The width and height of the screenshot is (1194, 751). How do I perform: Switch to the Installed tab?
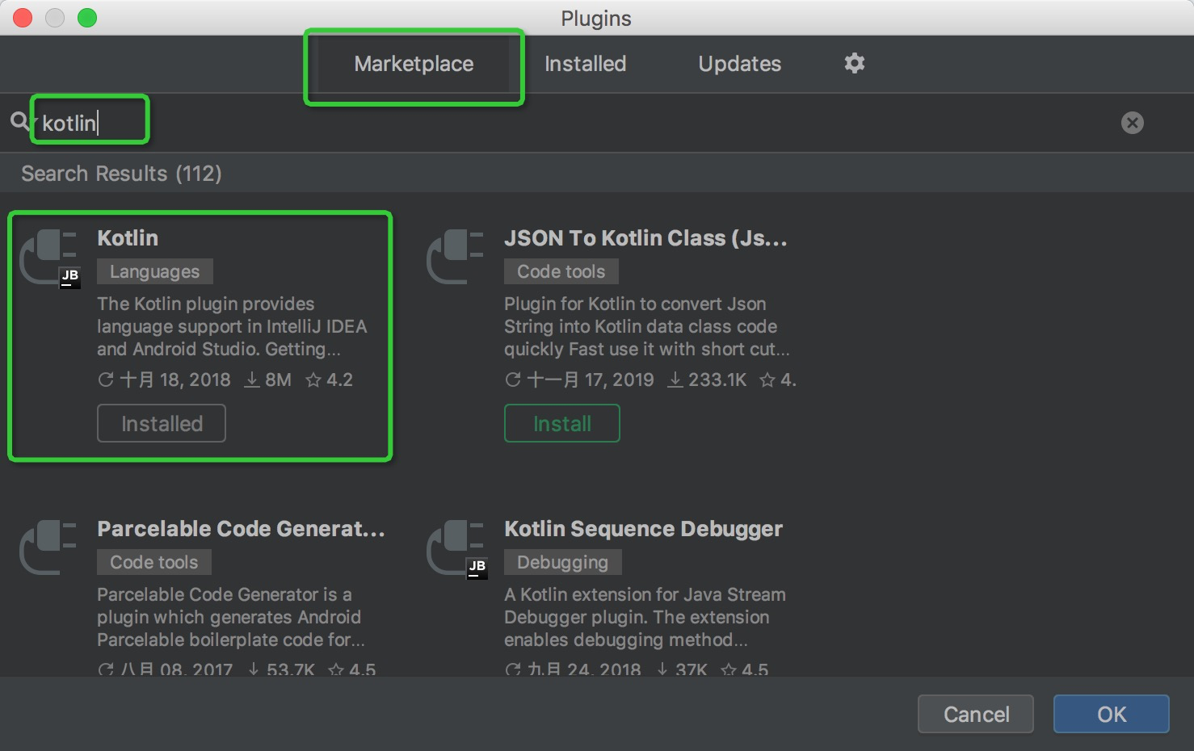(585, 64)
